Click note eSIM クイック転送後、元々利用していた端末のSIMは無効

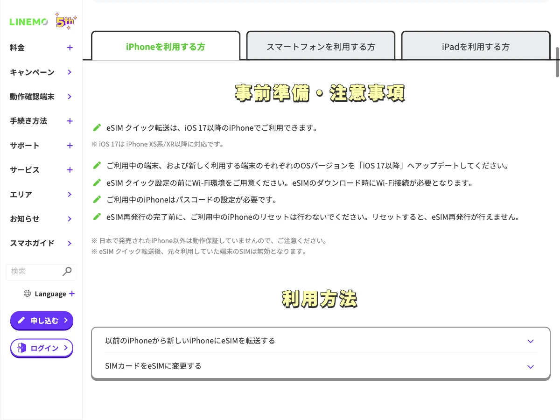point(199,252)
